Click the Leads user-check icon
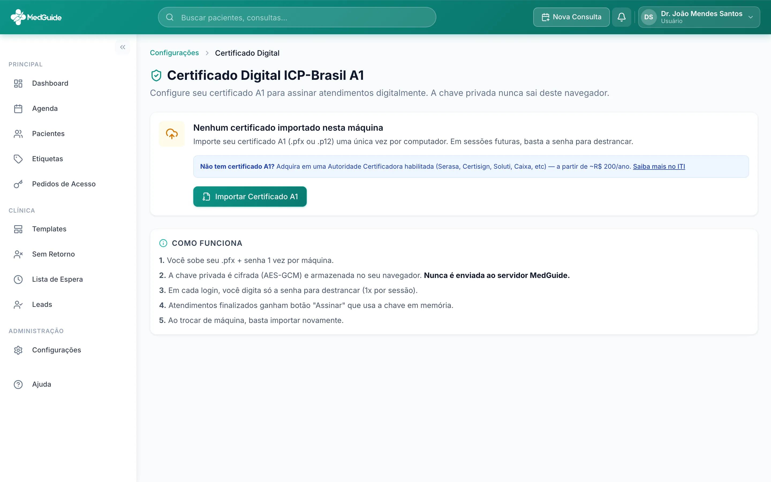Screen dimensions: 771x482 point(18,305)
